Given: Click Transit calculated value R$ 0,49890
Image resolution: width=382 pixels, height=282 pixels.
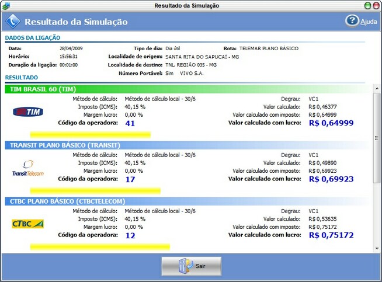Looking at the screenshot, I should coord(322,163).
